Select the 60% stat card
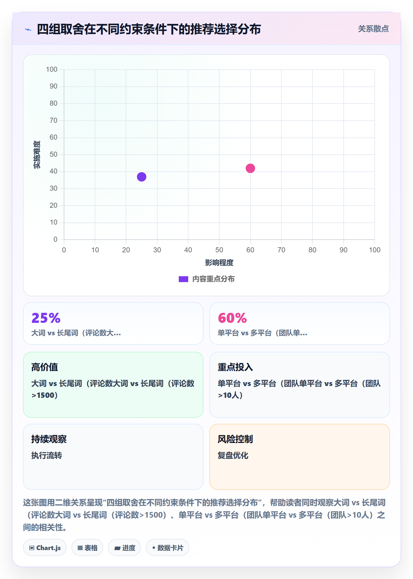The height and width of the screenshot is (579, 413). 299,323
